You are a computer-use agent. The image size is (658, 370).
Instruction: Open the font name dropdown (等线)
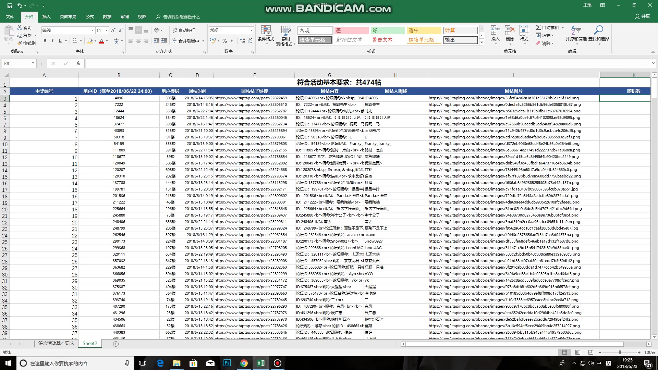[x=93, y=30]
